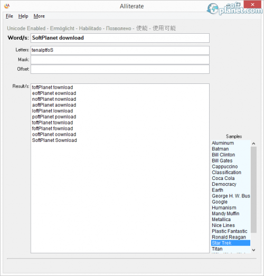Select Ronald Reagan sample
Screen dimensions: 264x276
pos(231,237)
